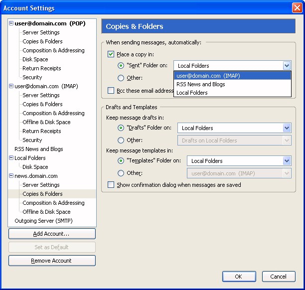
Task: Enable Show confirmation dialog when messages saved
Action: pyautogui.click(x=111, y=184)
